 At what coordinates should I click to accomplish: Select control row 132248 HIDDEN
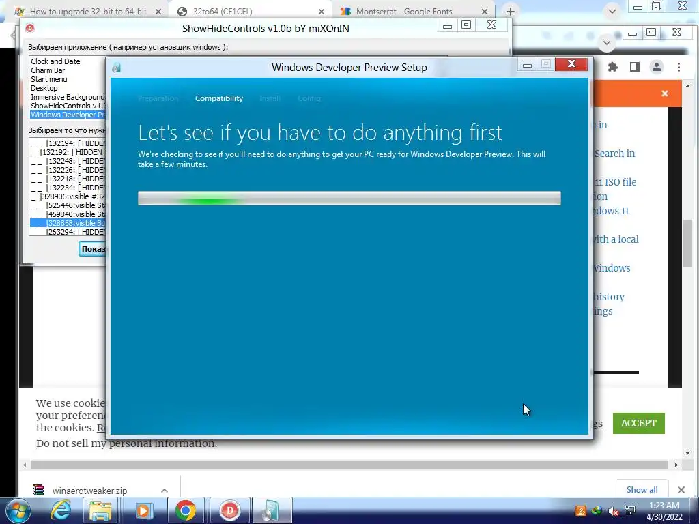[68, 161]
